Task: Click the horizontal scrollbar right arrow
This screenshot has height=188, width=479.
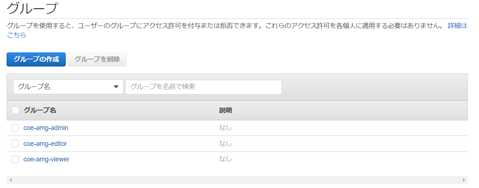Action: point(464,180)
